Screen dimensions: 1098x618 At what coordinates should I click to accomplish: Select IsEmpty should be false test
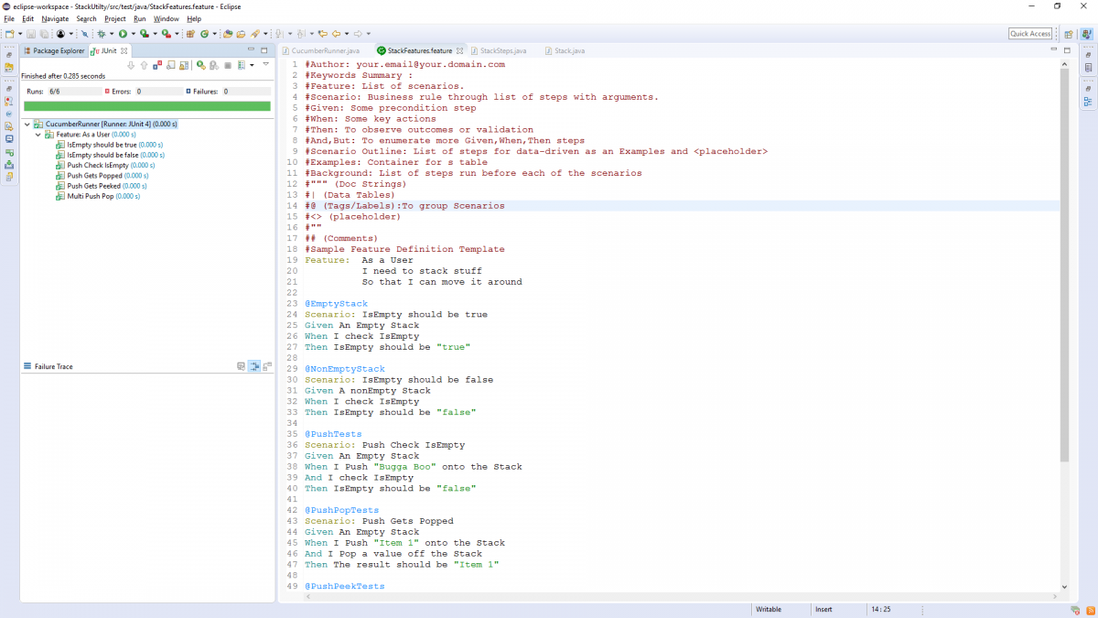click(109, 155)
